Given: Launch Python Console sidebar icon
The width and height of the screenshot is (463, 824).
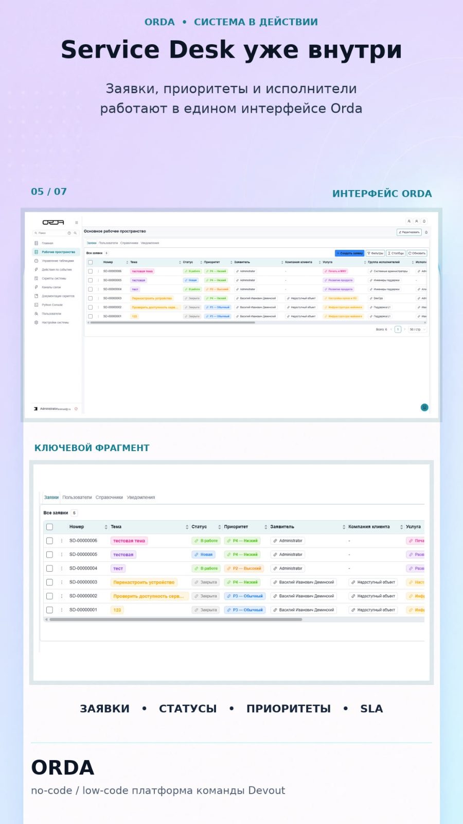Looking at the screenshot, I should 36,305.
